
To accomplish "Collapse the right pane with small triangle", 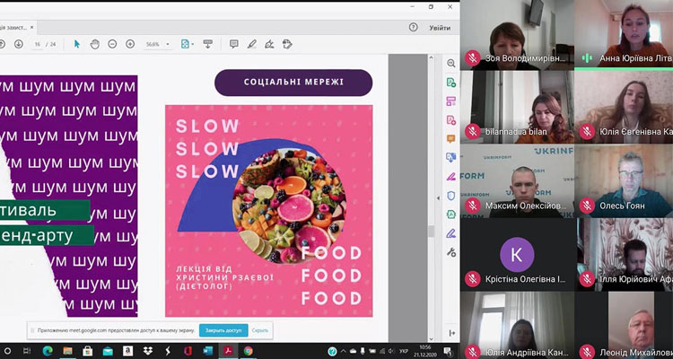I will click(x=439, y=198).
